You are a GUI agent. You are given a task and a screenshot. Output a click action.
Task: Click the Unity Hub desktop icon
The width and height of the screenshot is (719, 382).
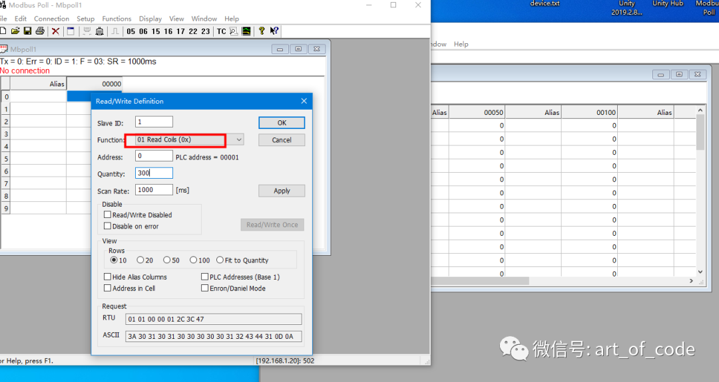pos(668,4)
